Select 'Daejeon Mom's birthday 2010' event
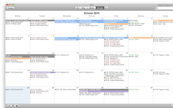The width and height of the screenshot is (173, 108). pos(42,72)
